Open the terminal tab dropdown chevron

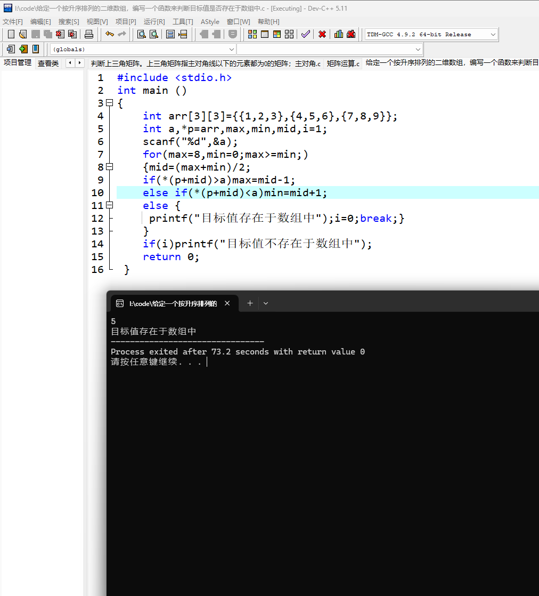click(266, 303)
